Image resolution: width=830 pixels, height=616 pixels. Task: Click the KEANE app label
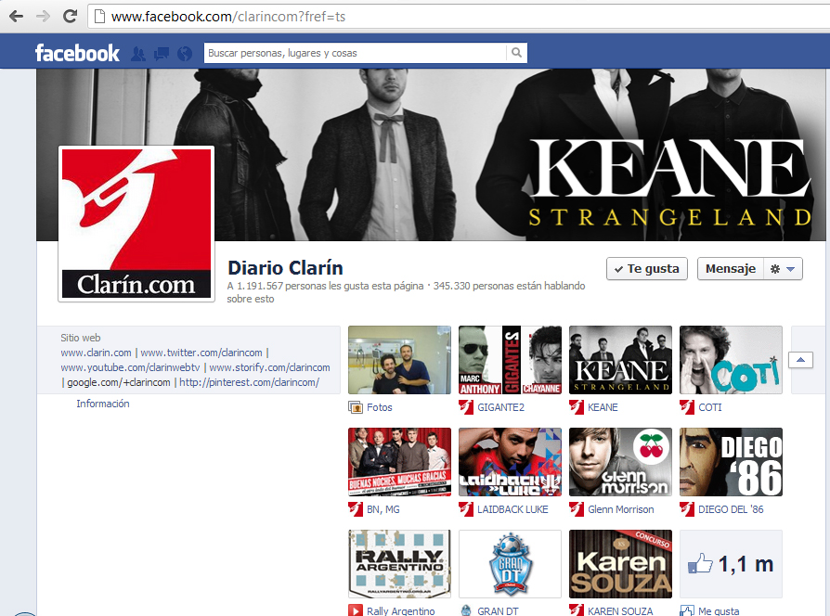pyautogui.click(x=603, y=407)
